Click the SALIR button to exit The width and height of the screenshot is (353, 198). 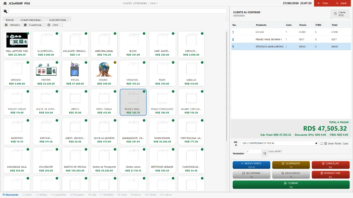pos(342,3)
